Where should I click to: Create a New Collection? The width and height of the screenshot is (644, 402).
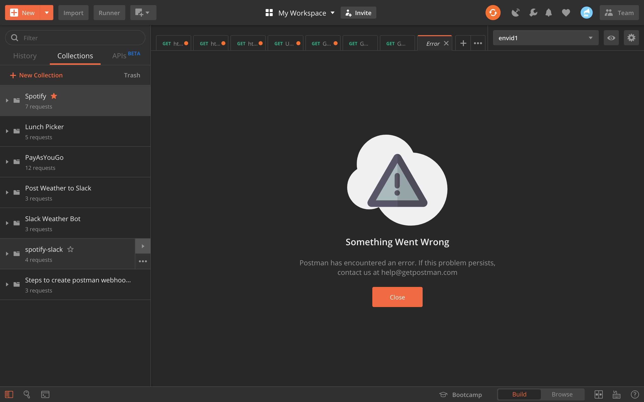click(x=36, y=75)
